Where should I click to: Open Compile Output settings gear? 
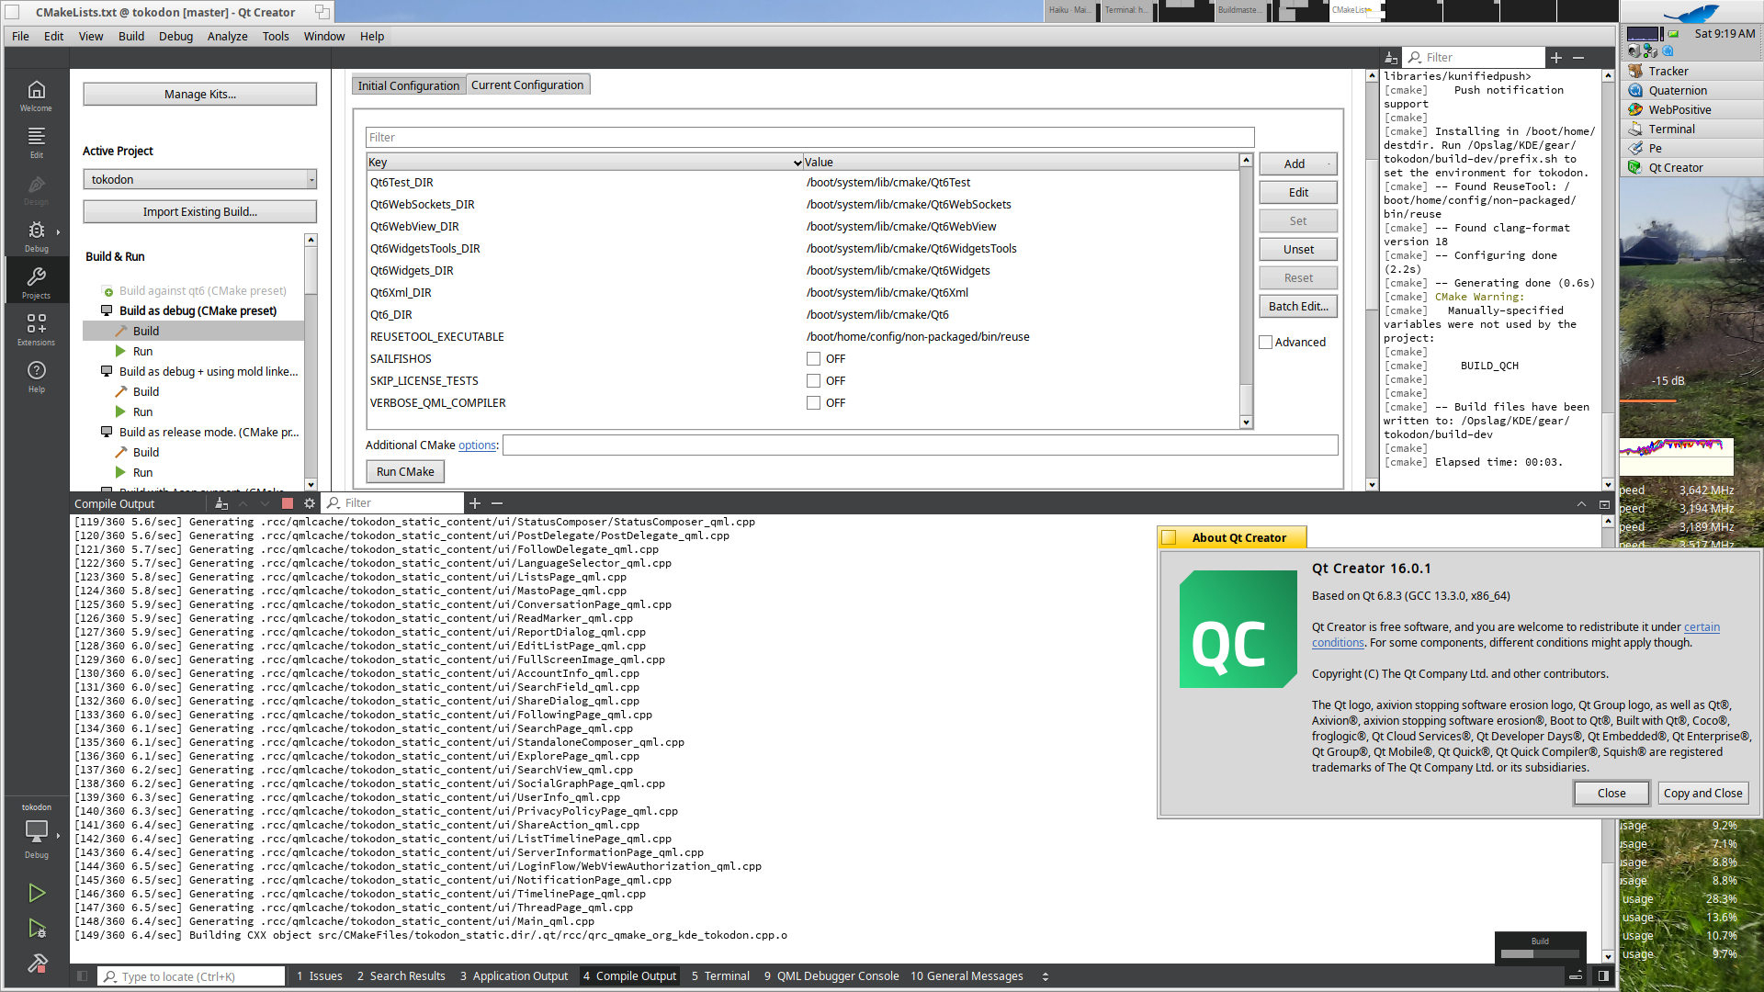pos(310,503)
